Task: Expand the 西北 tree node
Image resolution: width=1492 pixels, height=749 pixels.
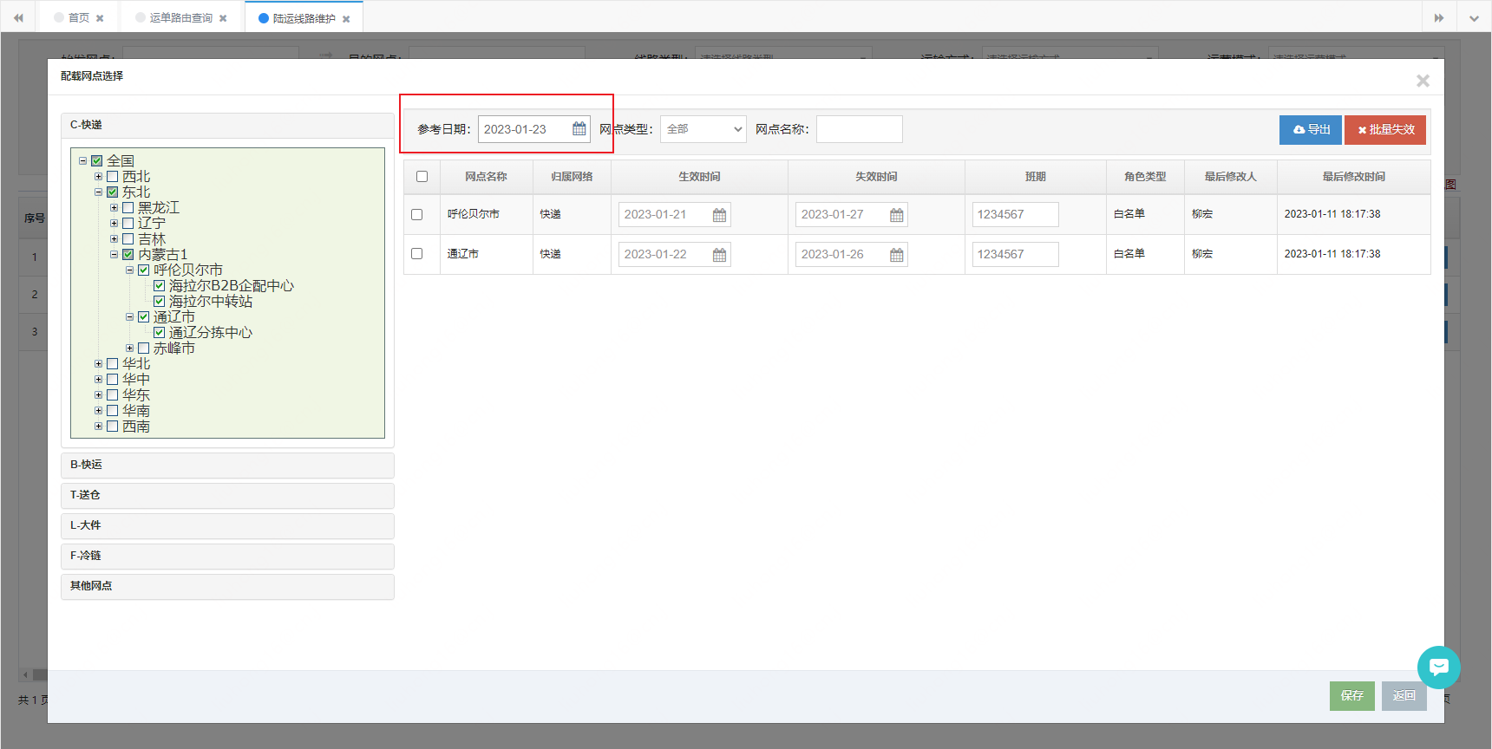Action: point(98,177)
